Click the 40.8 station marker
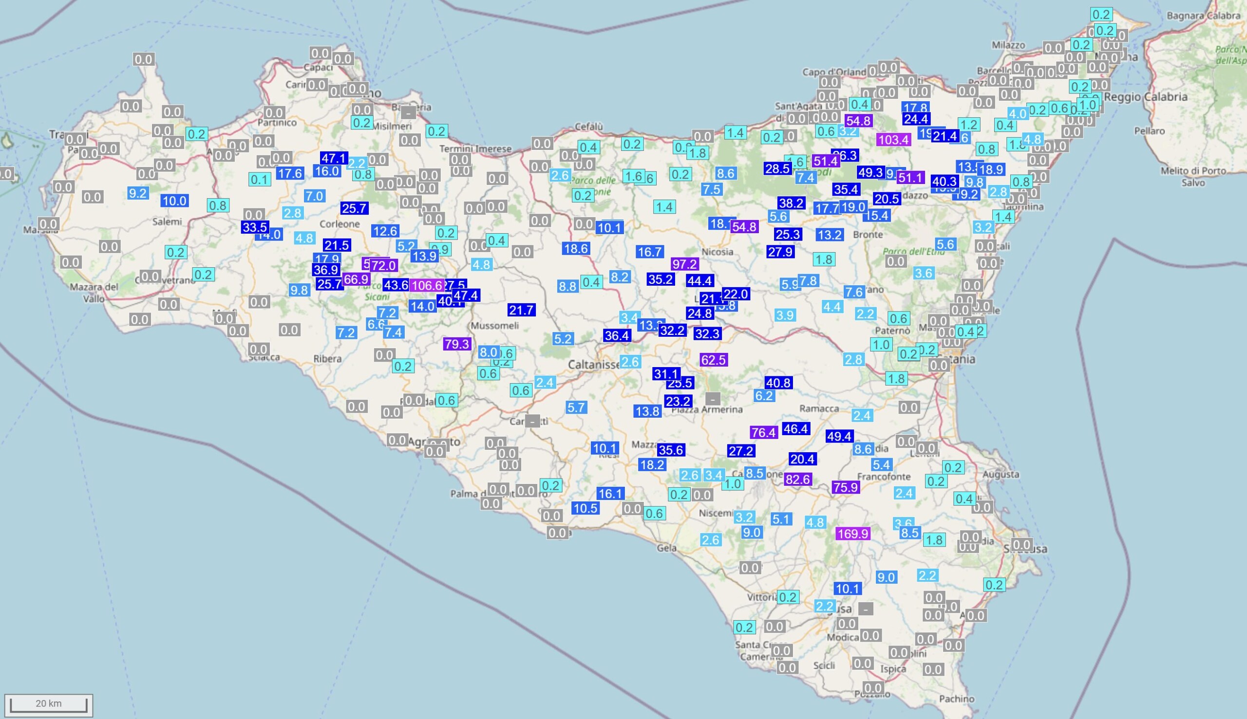Image resolution: width=1247 pixels, height=719 pixels. [778, 383]
